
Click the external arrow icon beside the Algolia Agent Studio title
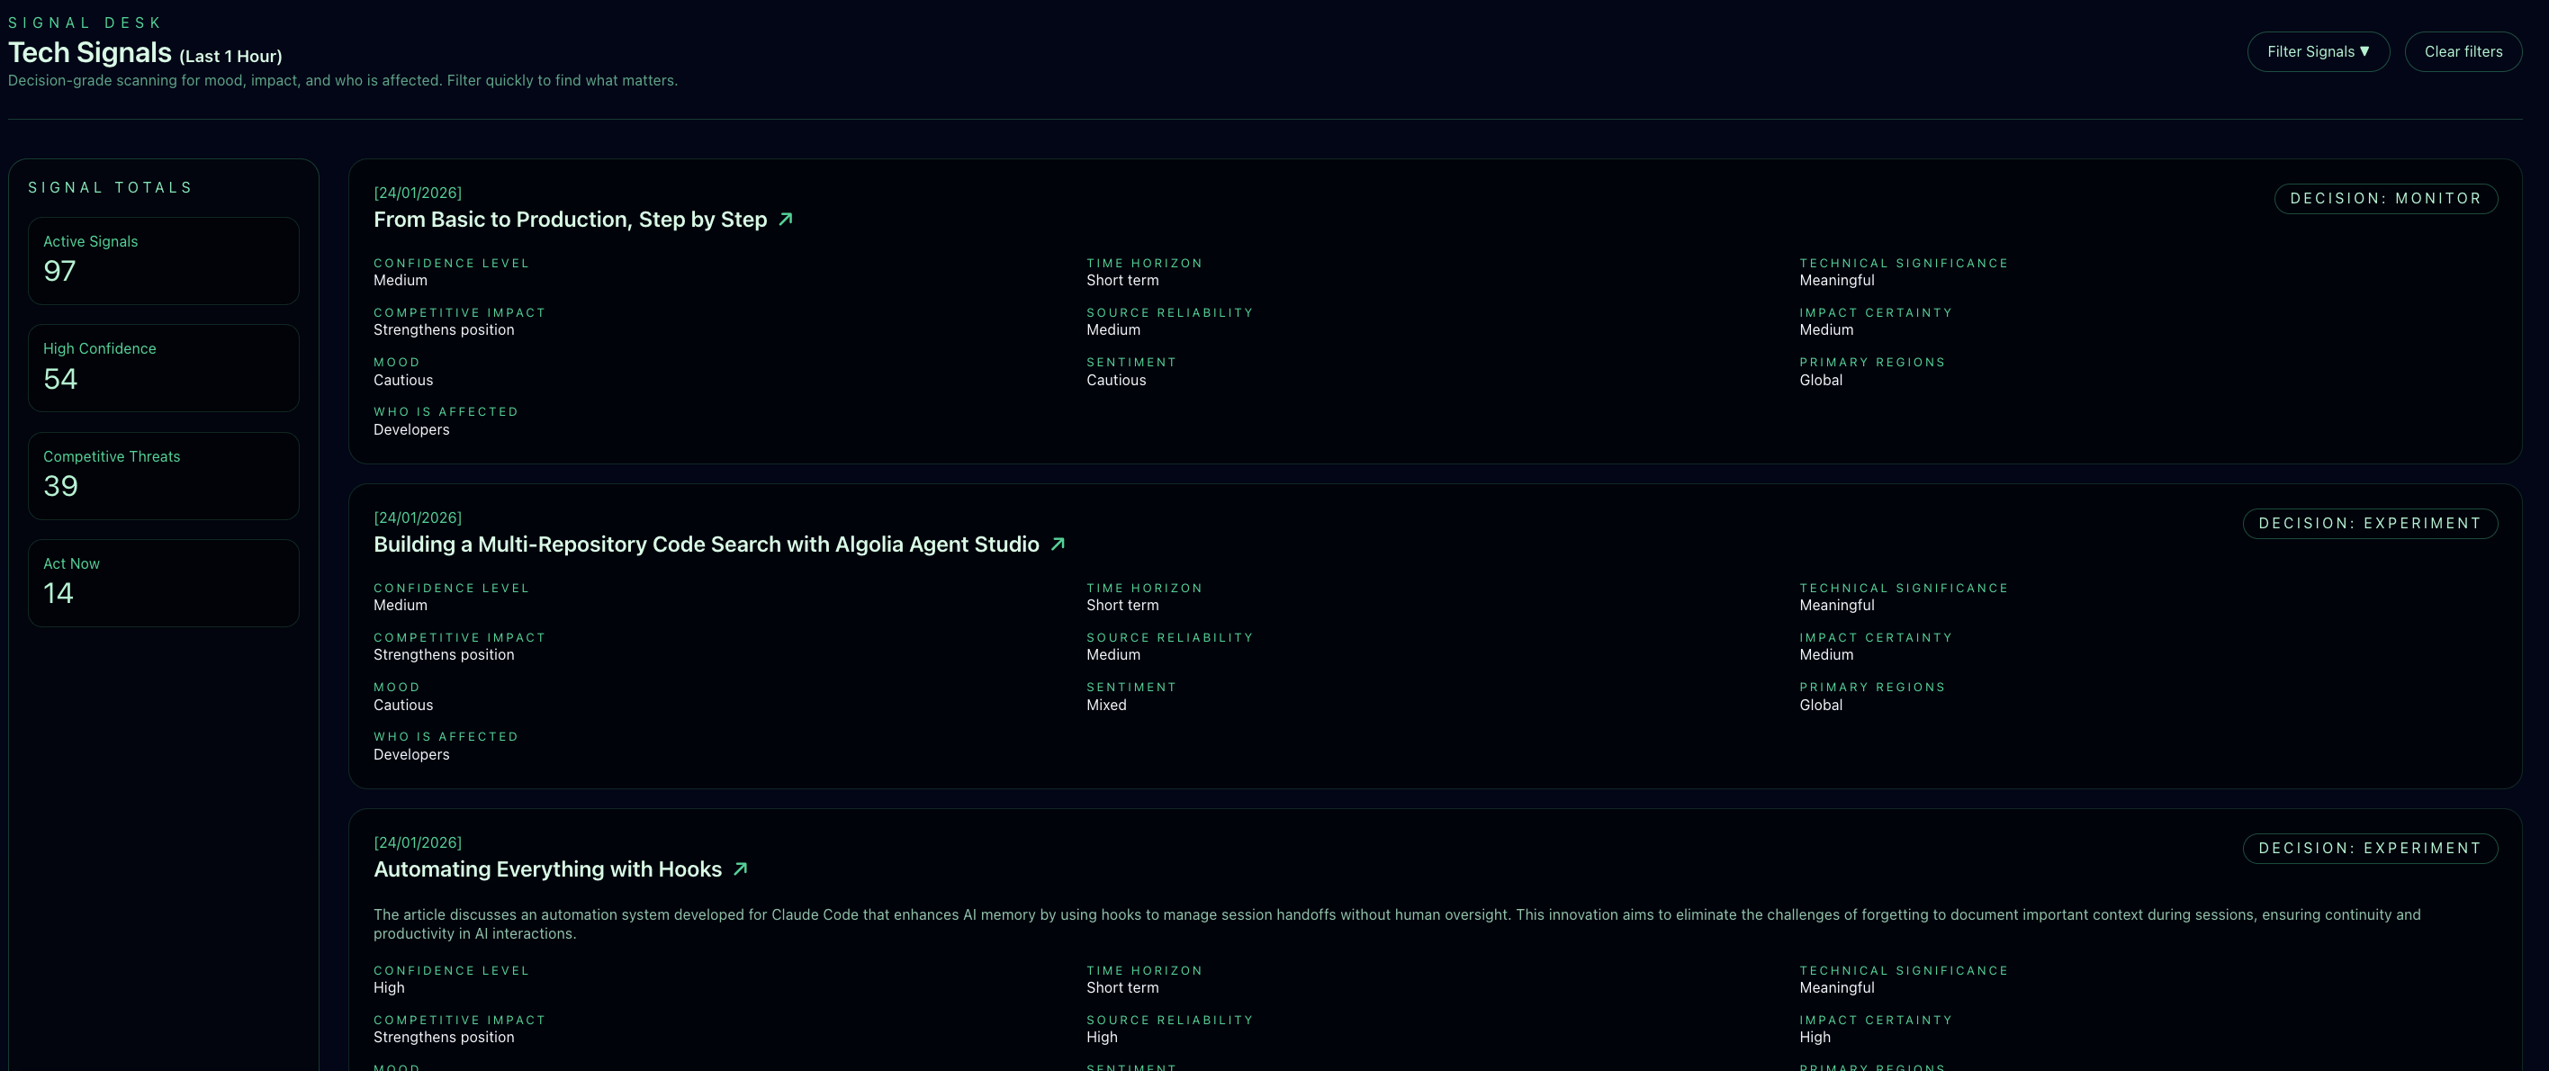1057,544
